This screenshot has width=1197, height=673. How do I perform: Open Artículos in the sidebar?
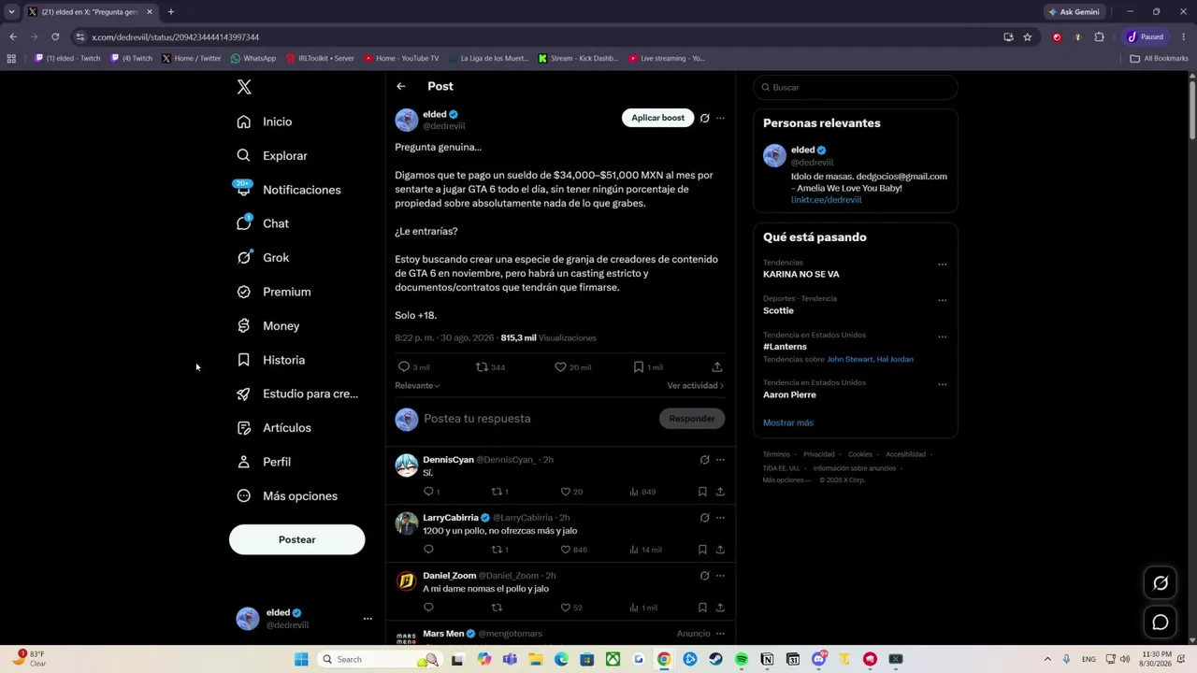coord(274,428)
